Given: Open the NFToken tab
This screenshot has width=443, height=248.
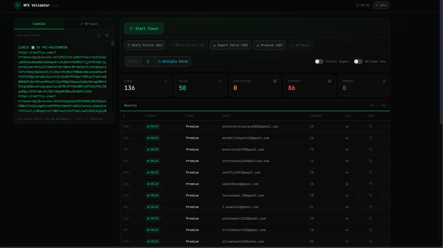Looking at the screenshot, I should pyautogui.click(x=89, y=24).
